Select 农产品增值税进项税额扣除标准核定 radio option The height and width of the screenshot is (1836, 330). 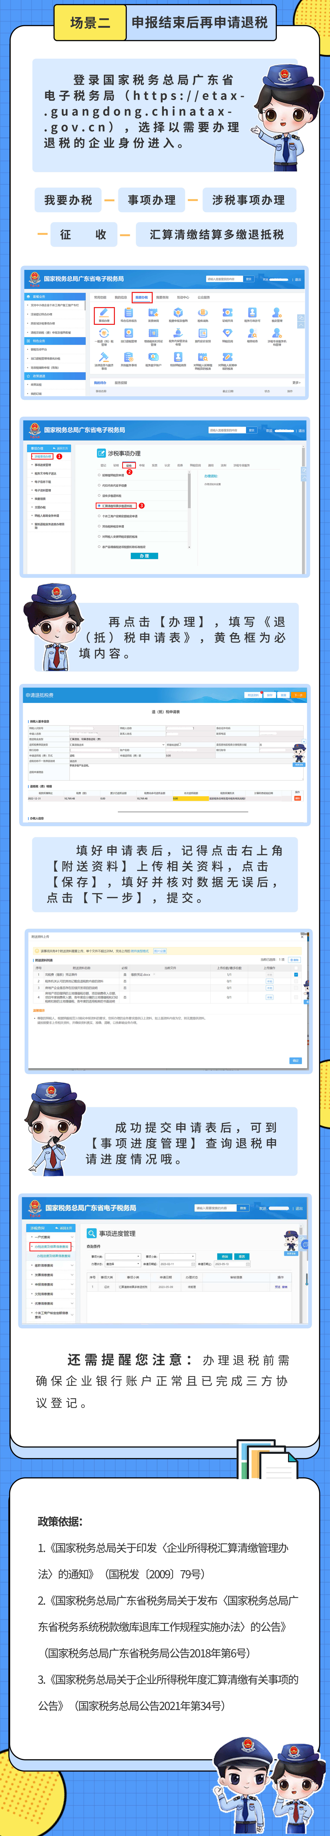coord(99,547)
